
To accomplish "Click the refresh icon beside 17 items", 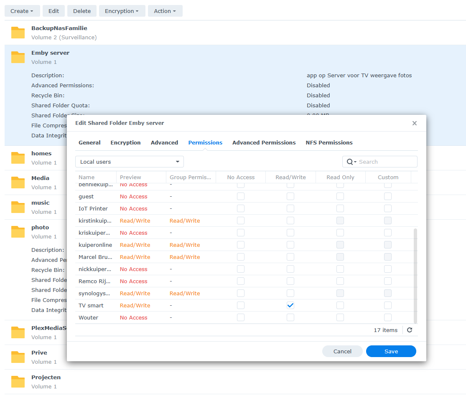I will (410, 330).
